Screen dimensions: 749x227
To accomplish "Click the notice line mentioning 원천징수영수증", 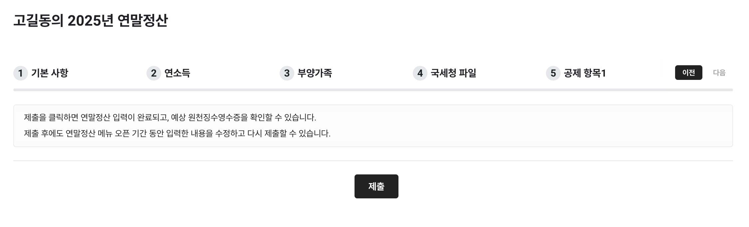I will click(x=170, y=117).
